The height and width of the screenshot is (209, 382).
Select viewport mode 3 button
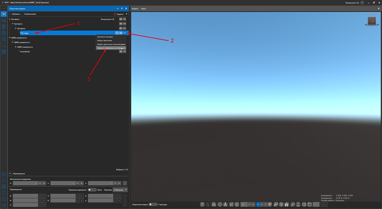tap(265, 204)
